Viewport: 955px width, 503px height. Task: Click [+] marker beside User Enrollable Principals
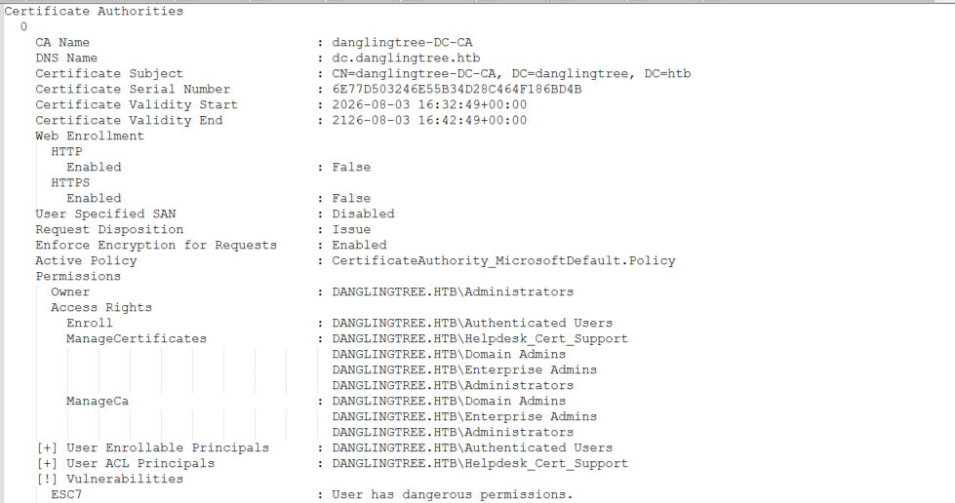click(47, 447)
